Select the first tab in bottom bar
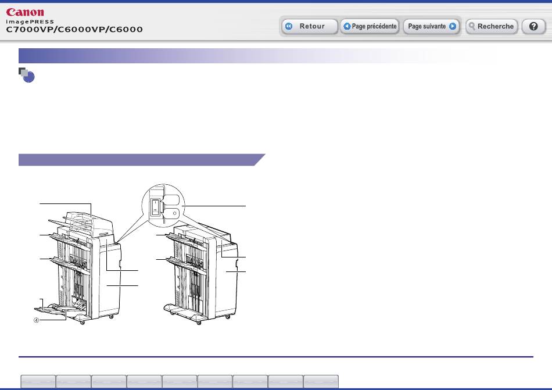552x390 pixels. (38, 381)
